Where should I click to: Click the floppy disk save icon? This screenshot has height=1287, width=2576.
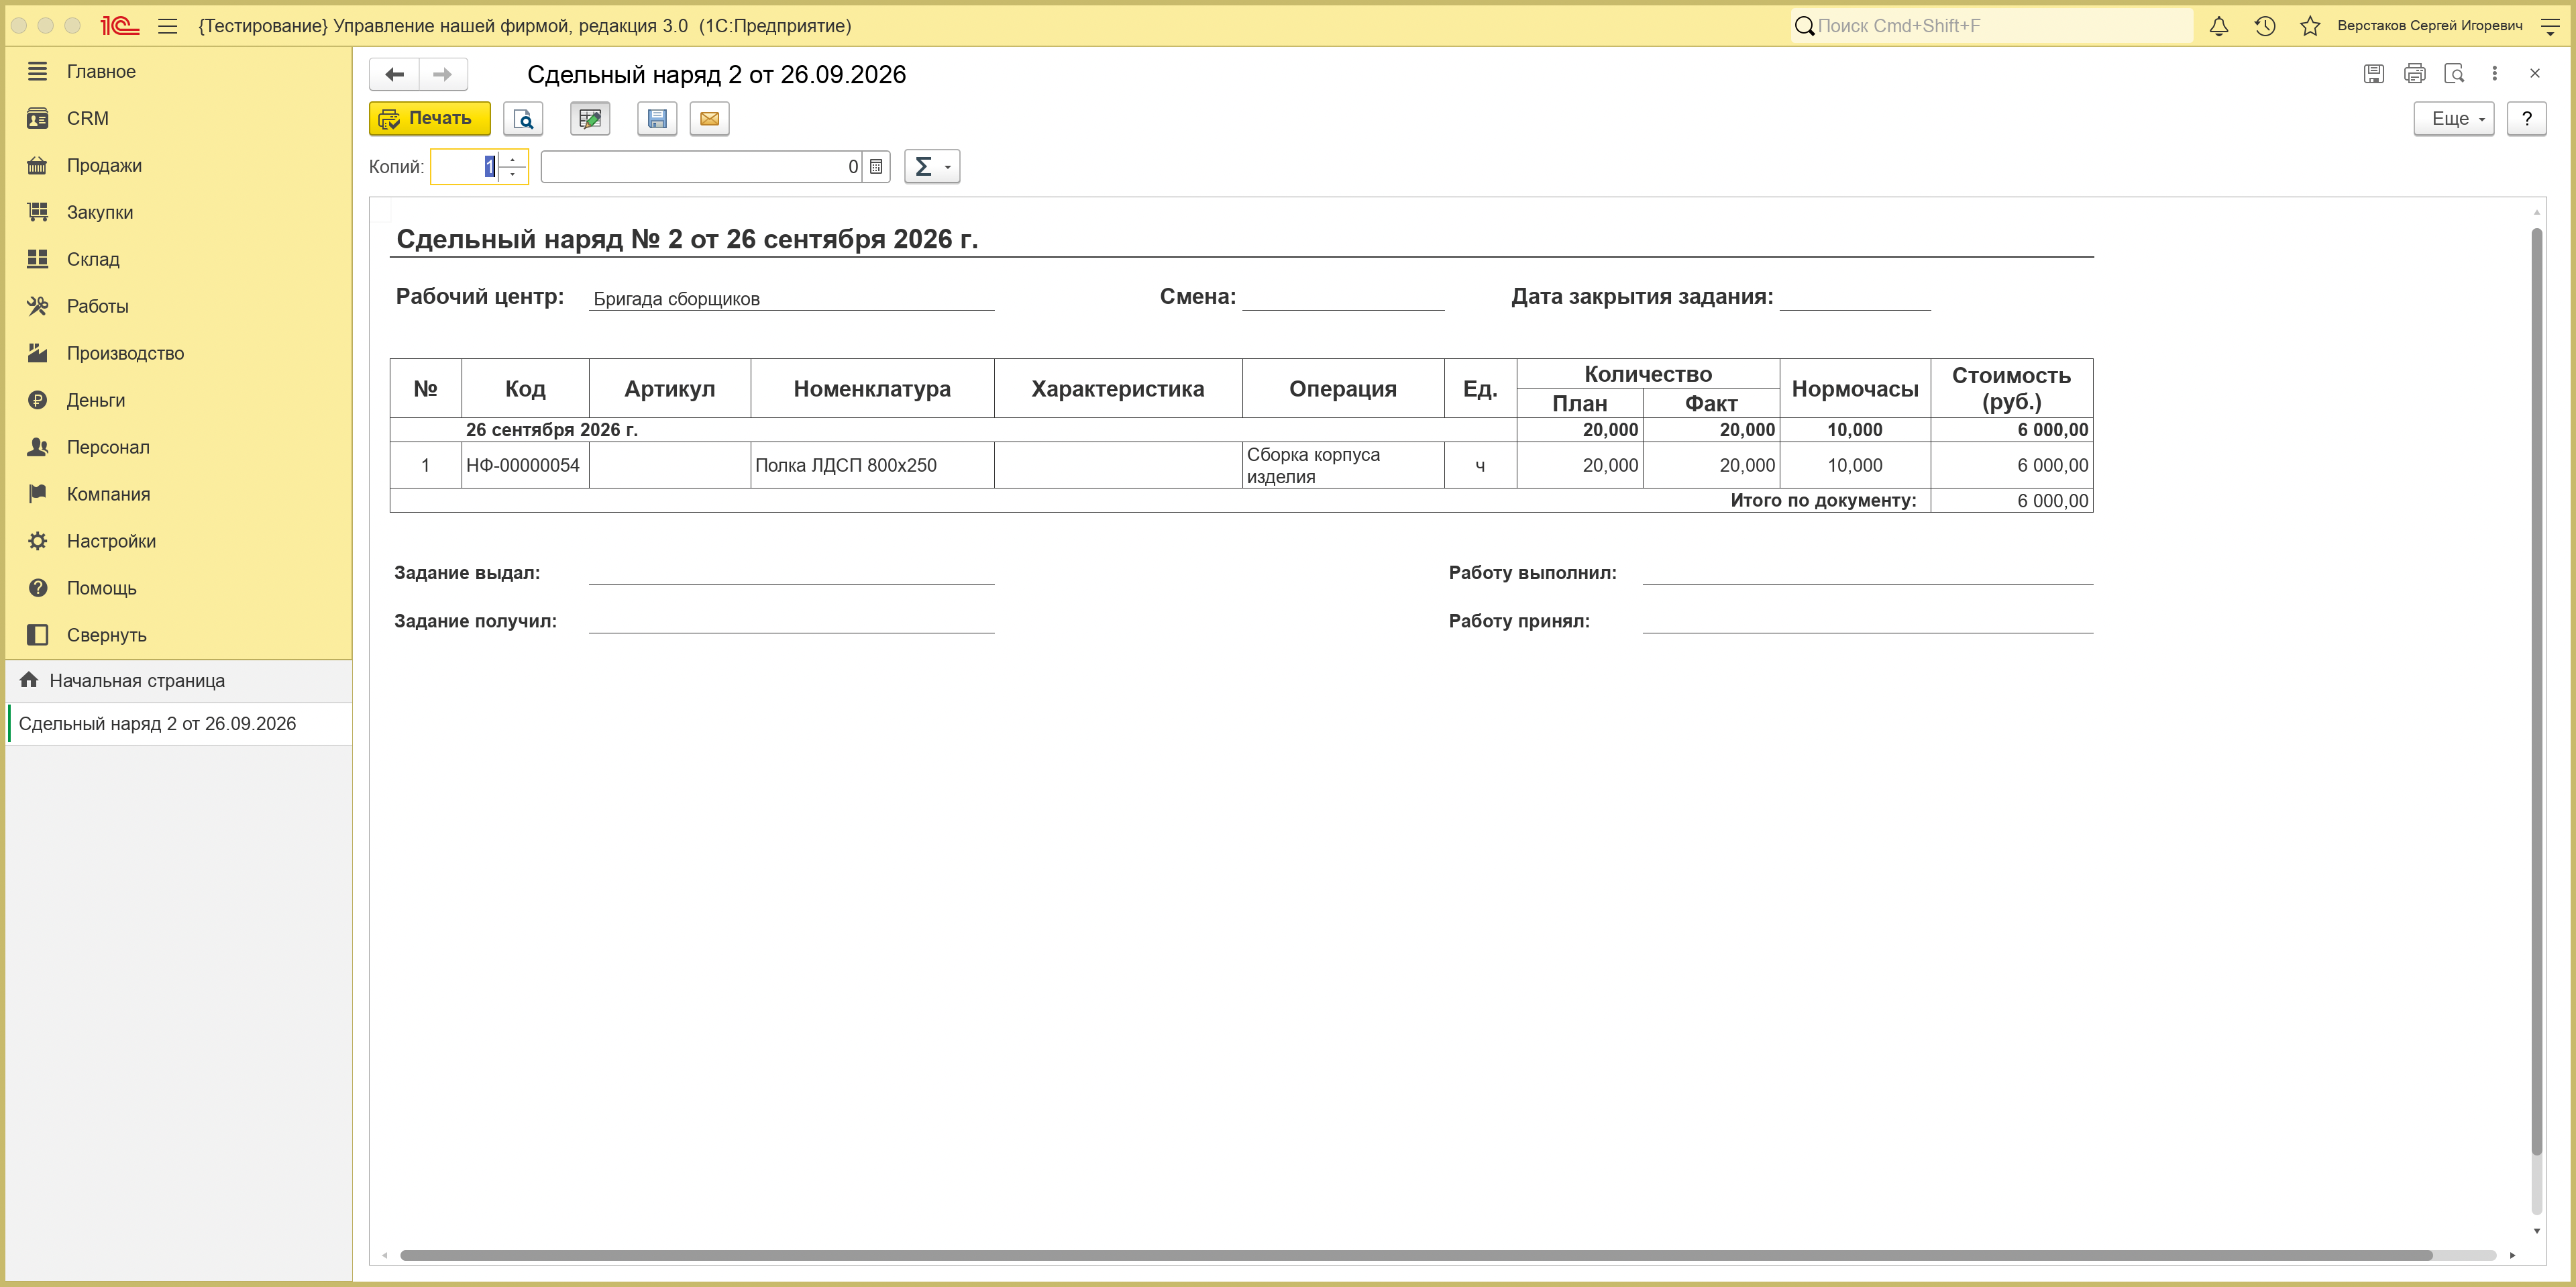click(x=657, y=119)
